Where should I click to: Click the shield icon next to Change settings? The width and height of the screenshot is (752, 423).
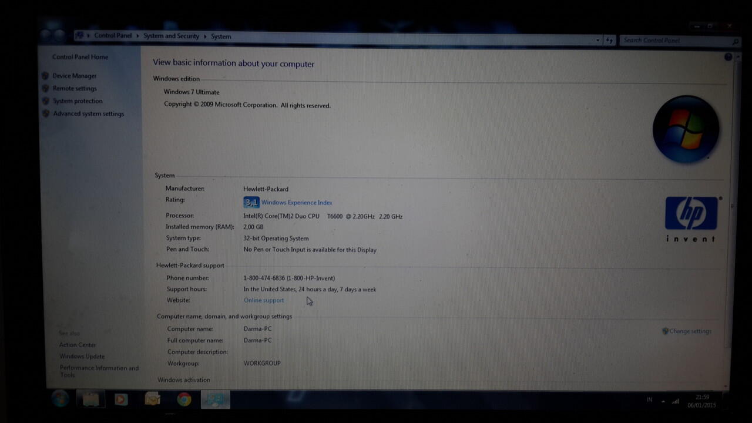tap(665, 331)
